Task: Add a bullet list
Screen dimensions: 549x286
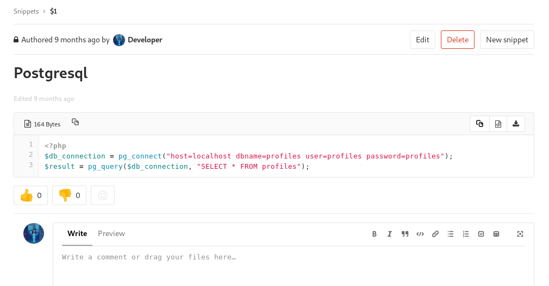Action: point(451,234)
